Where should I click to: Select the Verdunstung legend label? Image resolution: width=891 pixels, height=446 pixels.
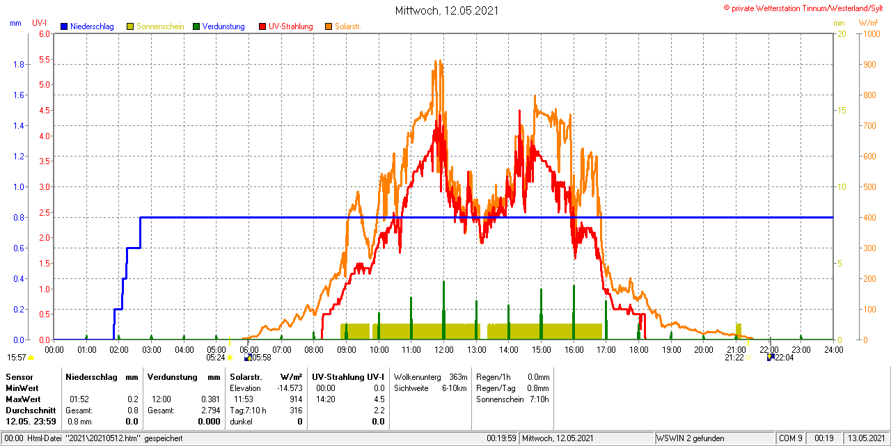point(223,26)
